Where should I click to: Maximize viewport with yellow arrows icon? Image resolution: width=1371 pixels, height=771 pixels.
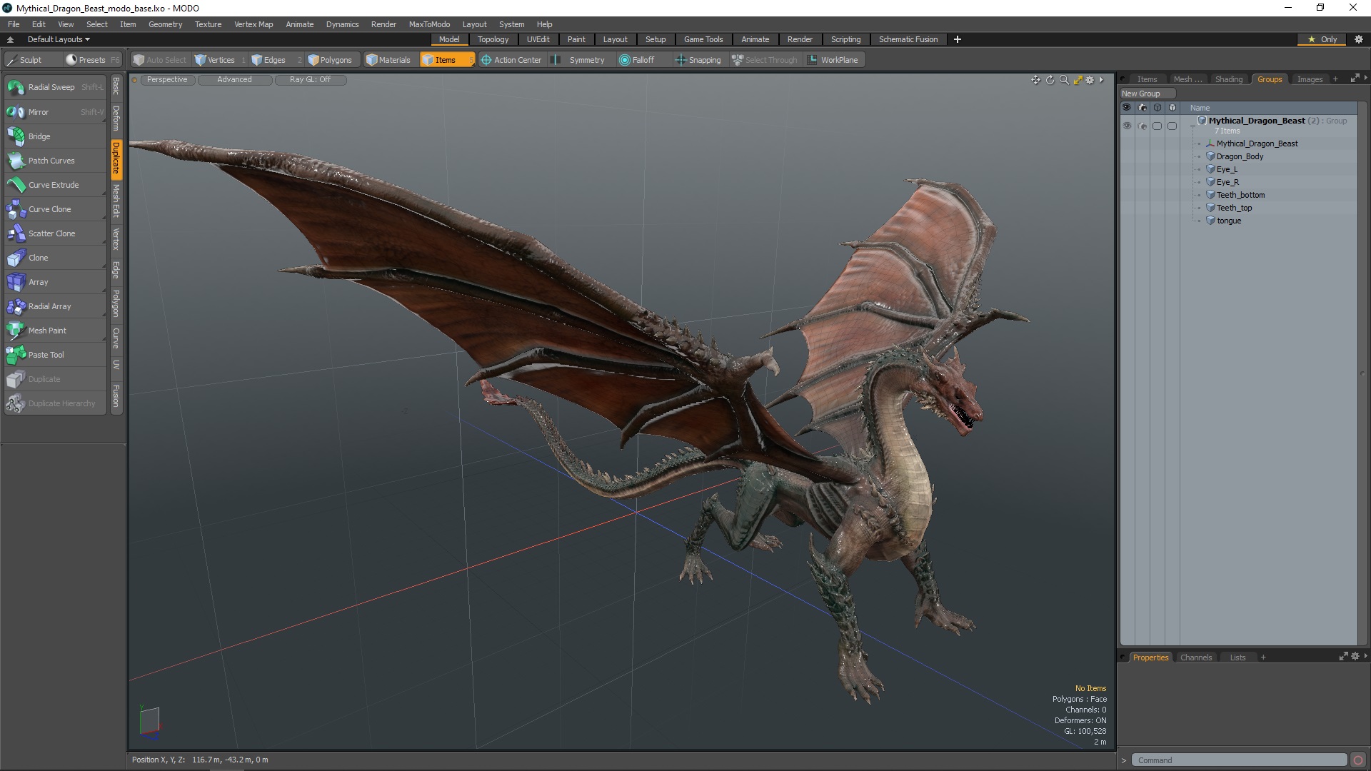(x=1078, y=80)
